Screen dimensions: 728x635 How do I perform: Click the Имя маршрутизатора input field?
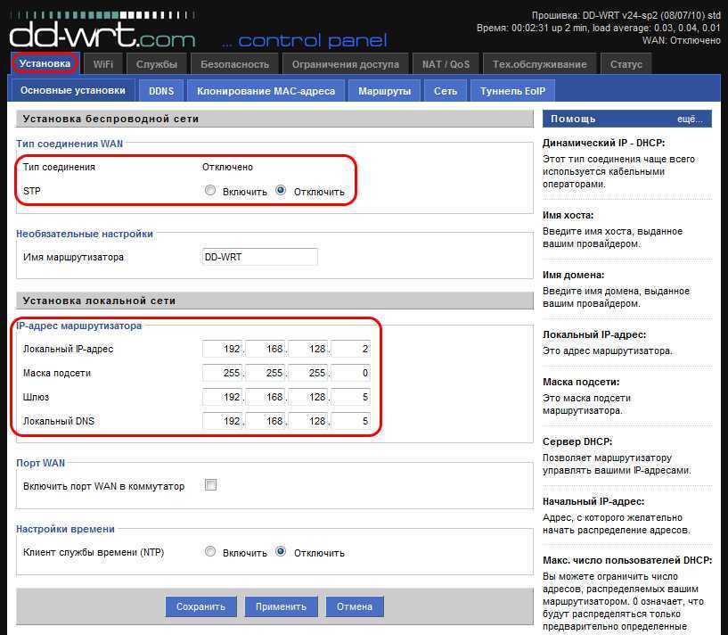tap(260, 257)
